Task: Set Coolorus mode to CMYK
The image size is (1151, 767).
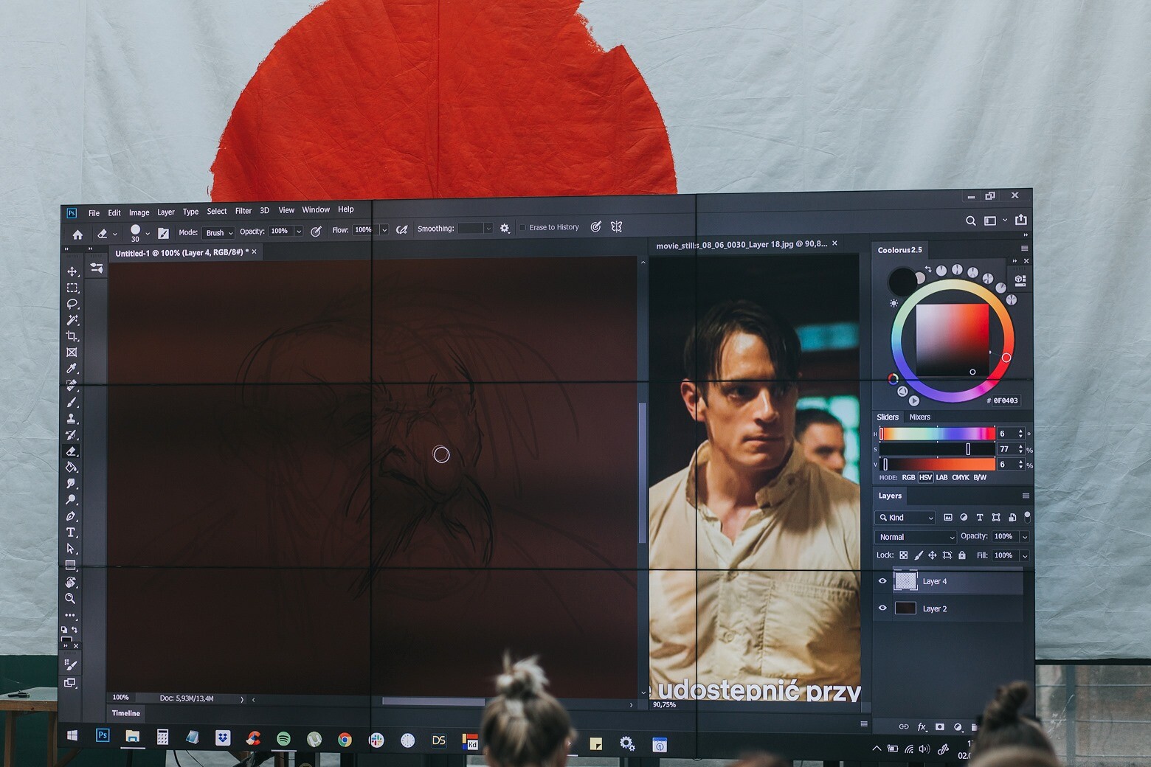Action: pyautogui.click(x=961, y=478)
